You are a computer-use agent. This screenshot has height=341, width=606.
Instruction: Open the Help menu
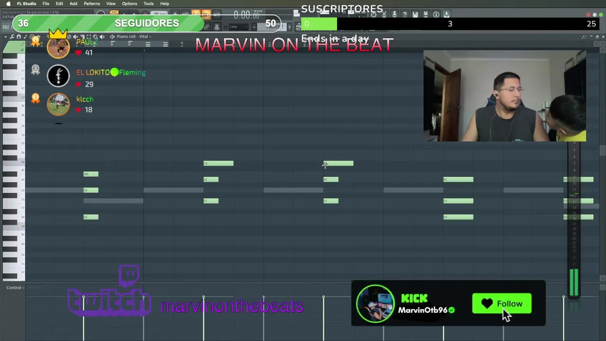pos(164,3)
